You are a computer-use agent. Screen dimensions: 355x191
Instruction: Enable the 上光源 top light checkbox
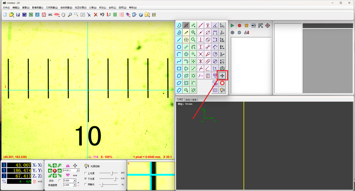(x=86, y=173)
